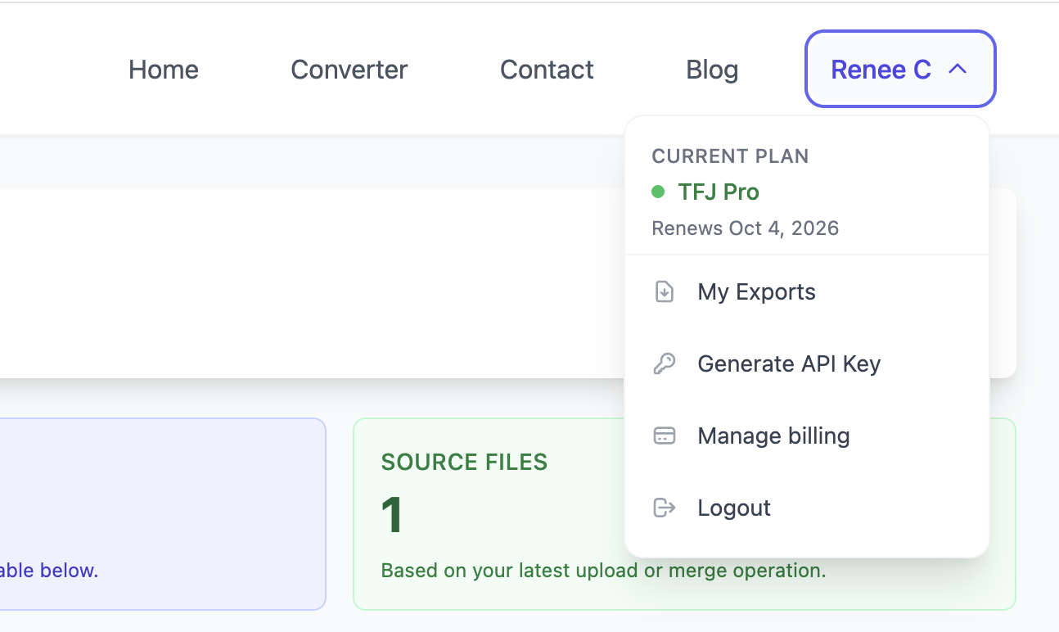Click the logout arrow icon

click(x=665, y=508)
